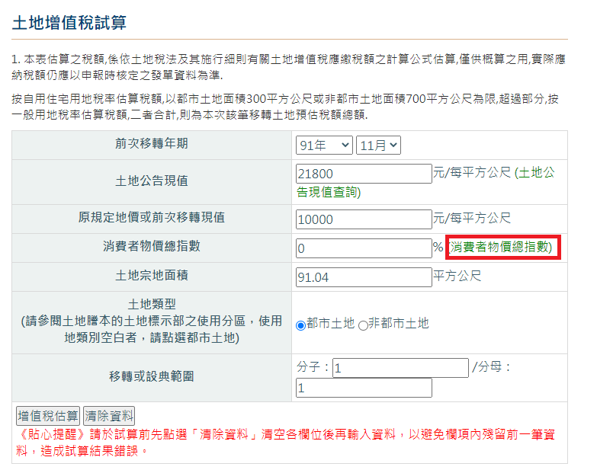Click the 移轉或設典範圍 row label
This screenshot has width=597, height=470.
152,376
